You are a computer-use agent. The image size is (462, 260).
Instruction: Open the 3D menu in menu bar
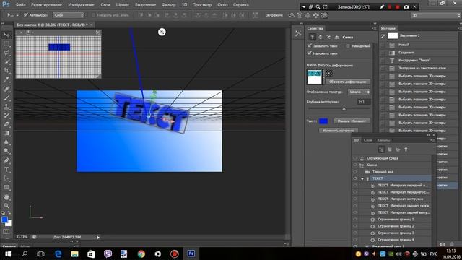point(184,5)
